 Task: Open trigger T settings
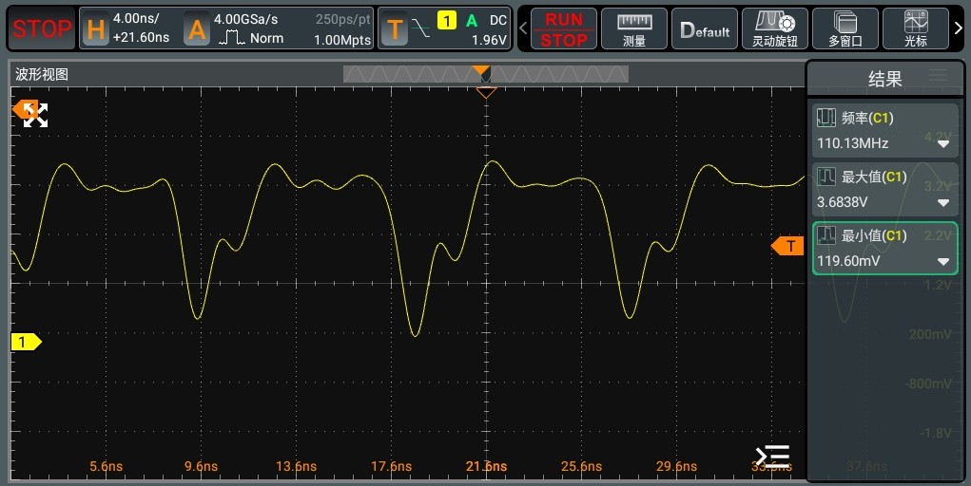394,29
